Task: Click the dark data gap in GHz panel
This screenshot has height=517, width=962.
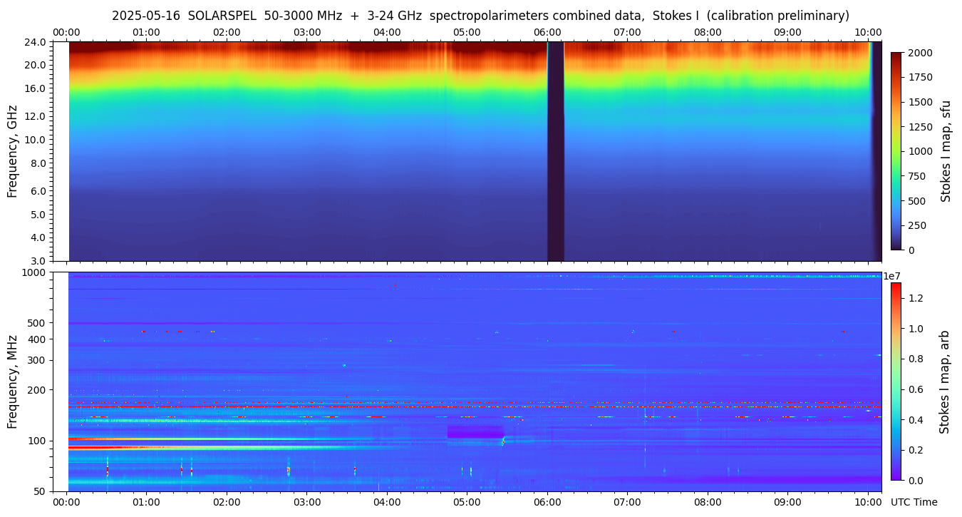Action: (x=556, y=151)
